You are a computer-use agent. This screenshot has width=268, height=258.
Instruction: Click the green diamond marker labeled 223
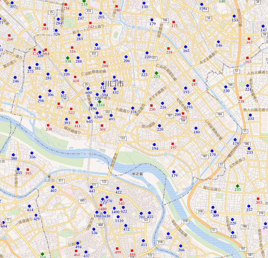(156, 73)
